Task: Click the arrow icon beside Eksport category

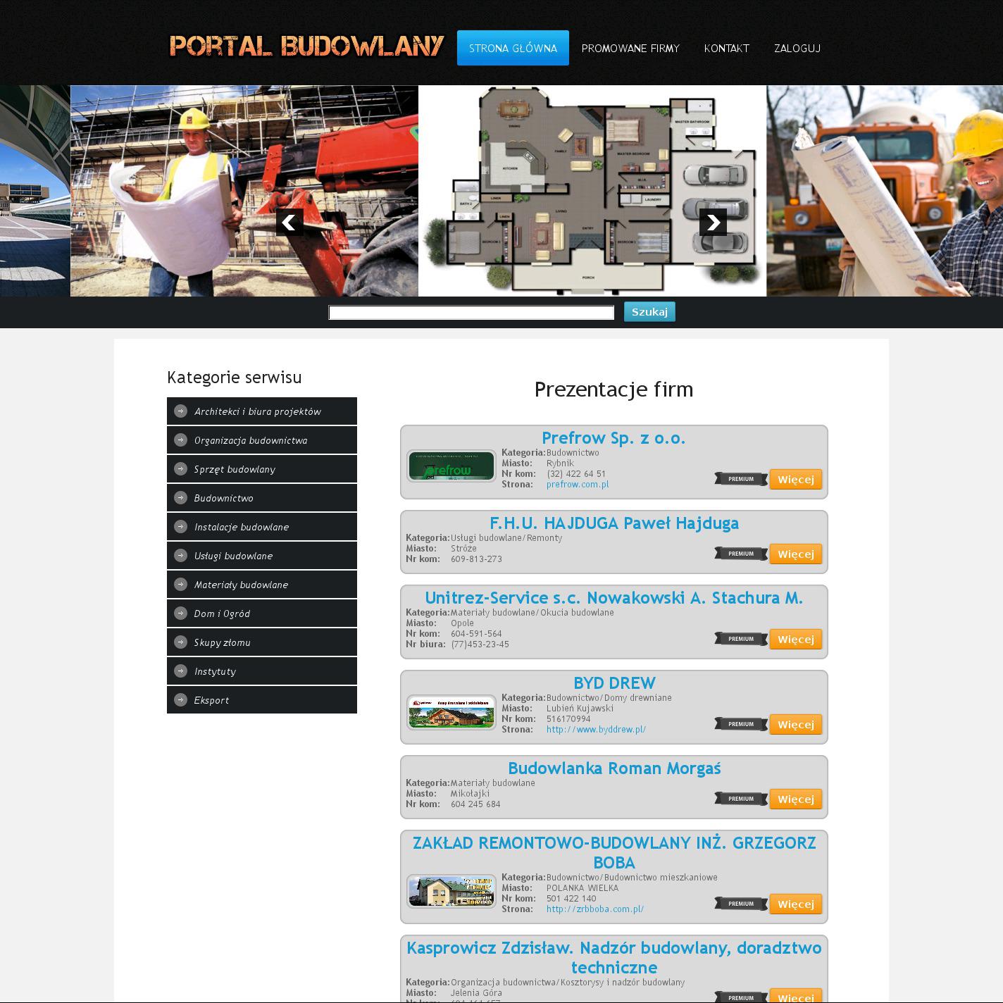Action: click(x=181, y=700)
